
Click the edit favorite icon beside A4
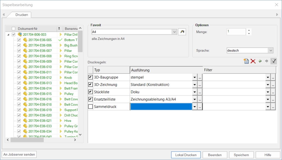182,32
